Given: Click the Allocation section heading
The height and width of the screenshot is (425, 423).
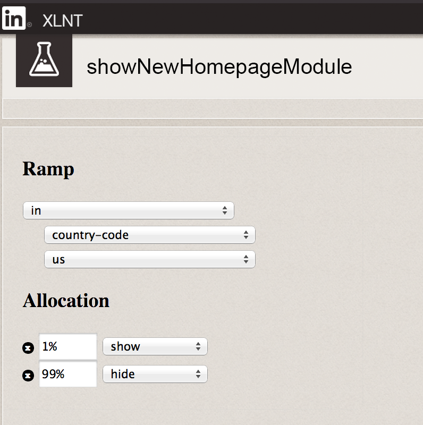Looking at the screenshot, I should [x=66, y=301].
